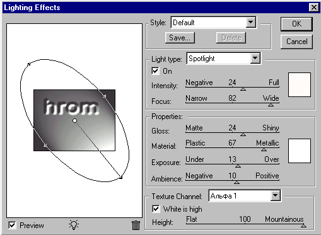Click the Narrow label on Focus slider
This screenshot has height=235, width=321.
196,98
